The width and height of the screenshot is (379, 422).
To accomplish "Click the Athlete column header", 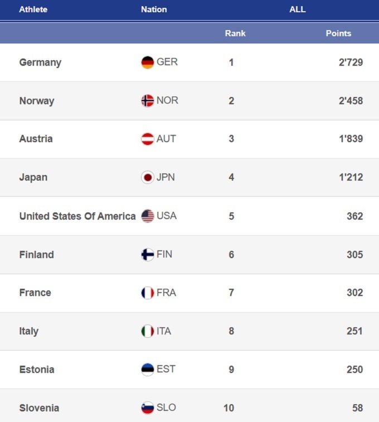I will coord(33,9).
